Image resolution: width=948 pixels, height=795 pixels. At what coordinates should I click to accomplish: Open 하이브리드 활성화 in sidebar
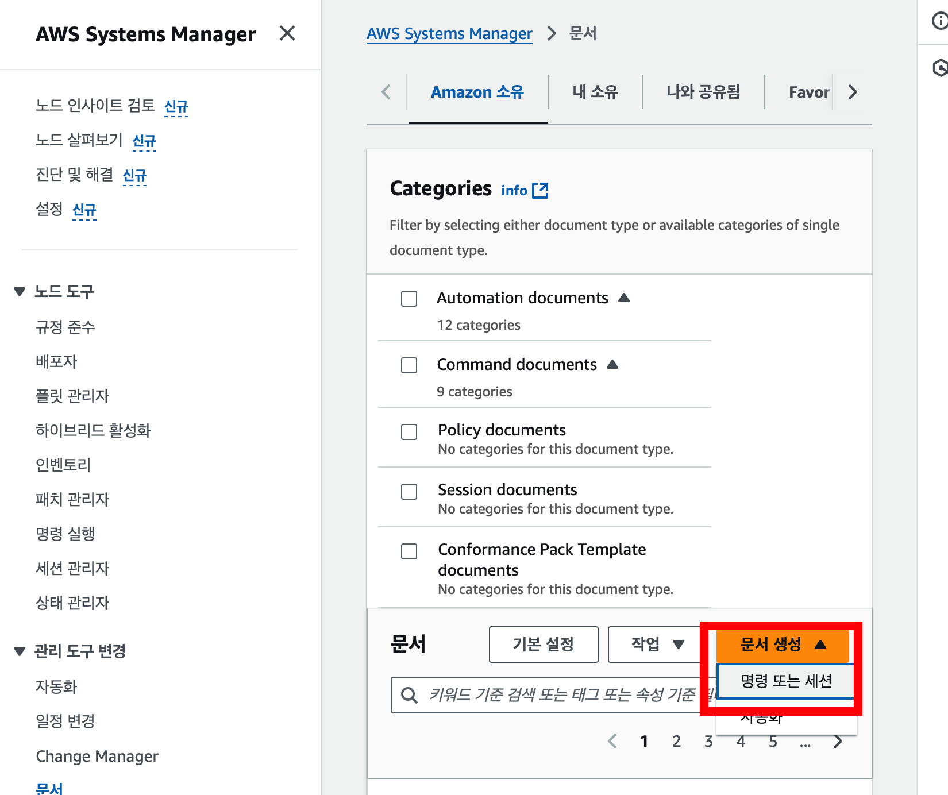point(93,431)
